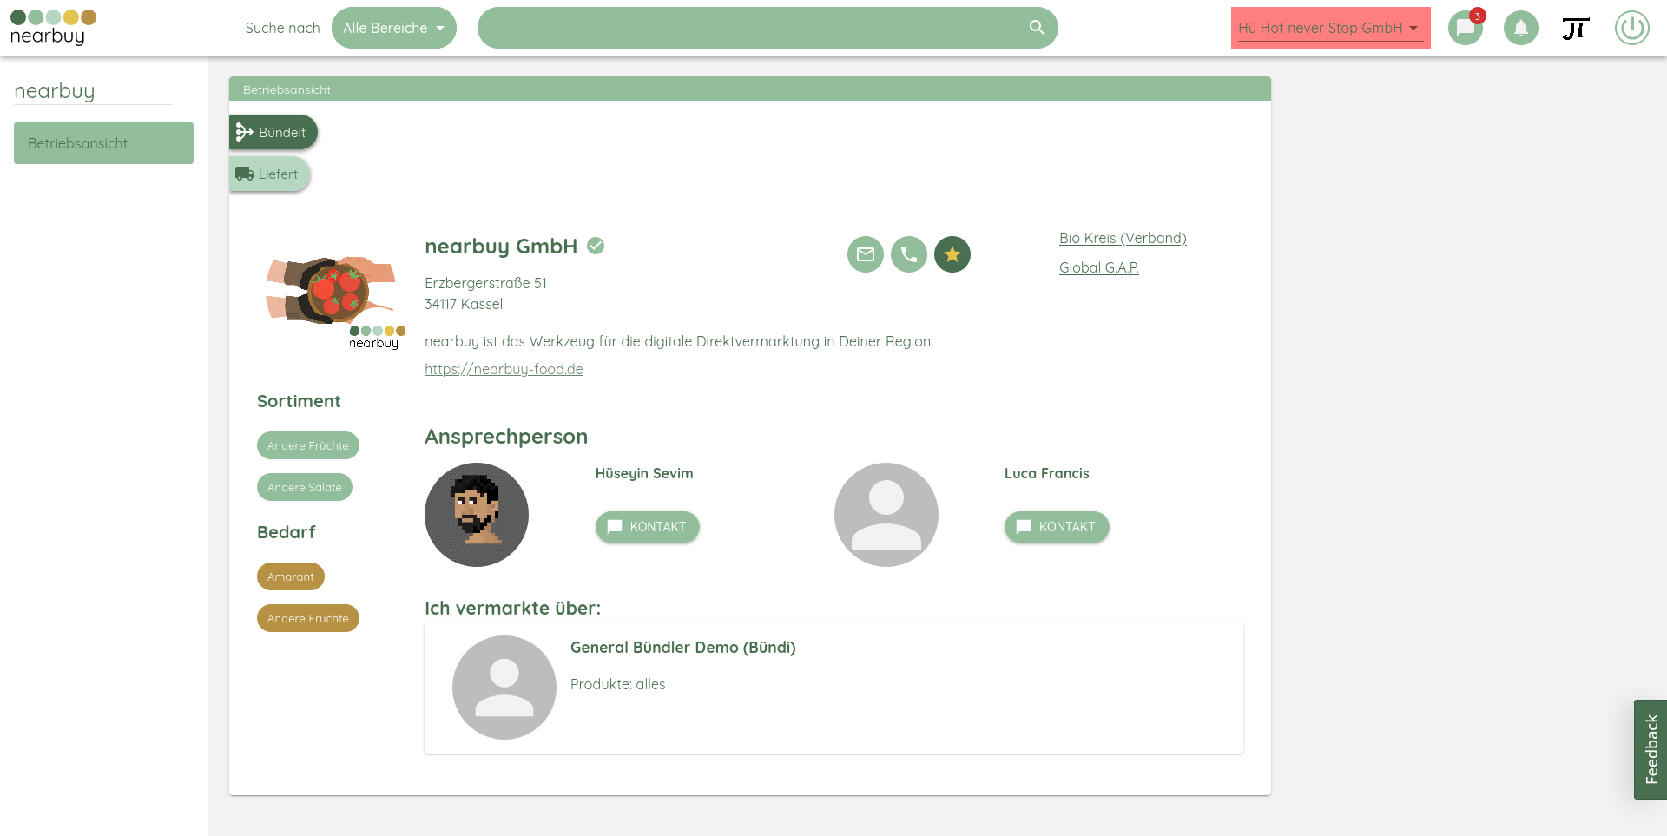The image size is (1667, 836).
Task: Click the Hüseyin Sevim name
Action: tap(644, 473)
